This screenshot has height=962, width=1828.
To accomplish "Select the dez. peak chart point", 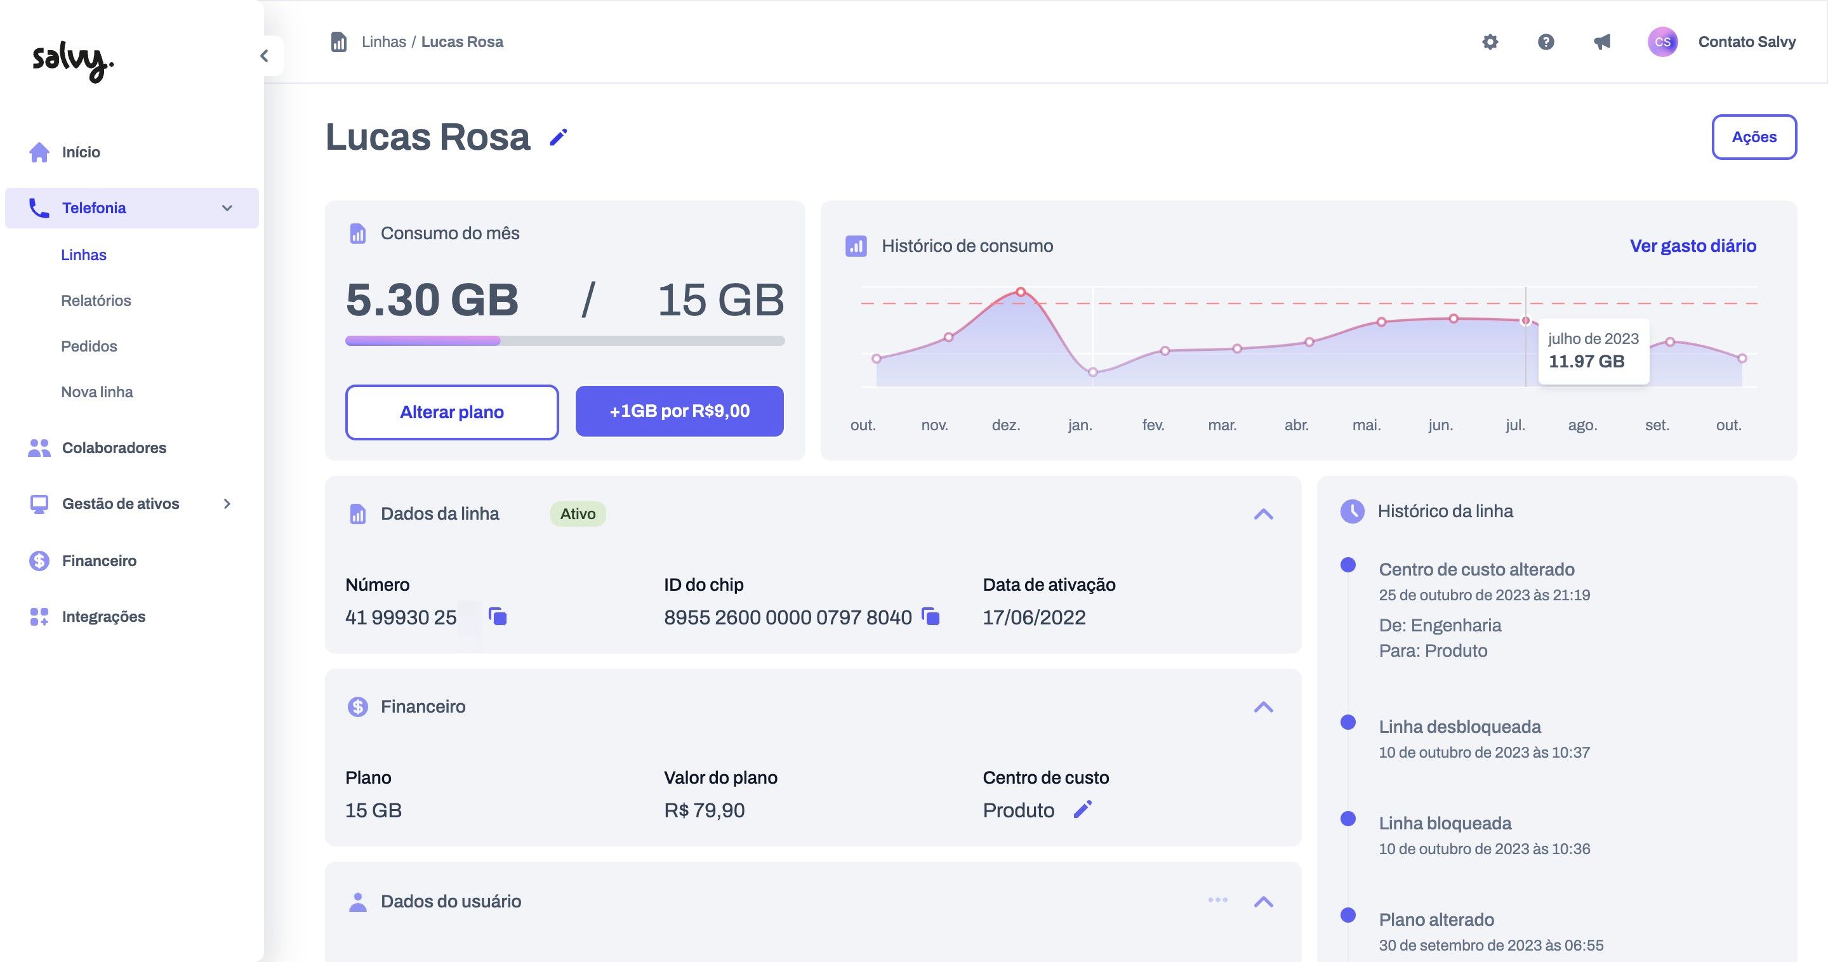I will click(1021, 291).
